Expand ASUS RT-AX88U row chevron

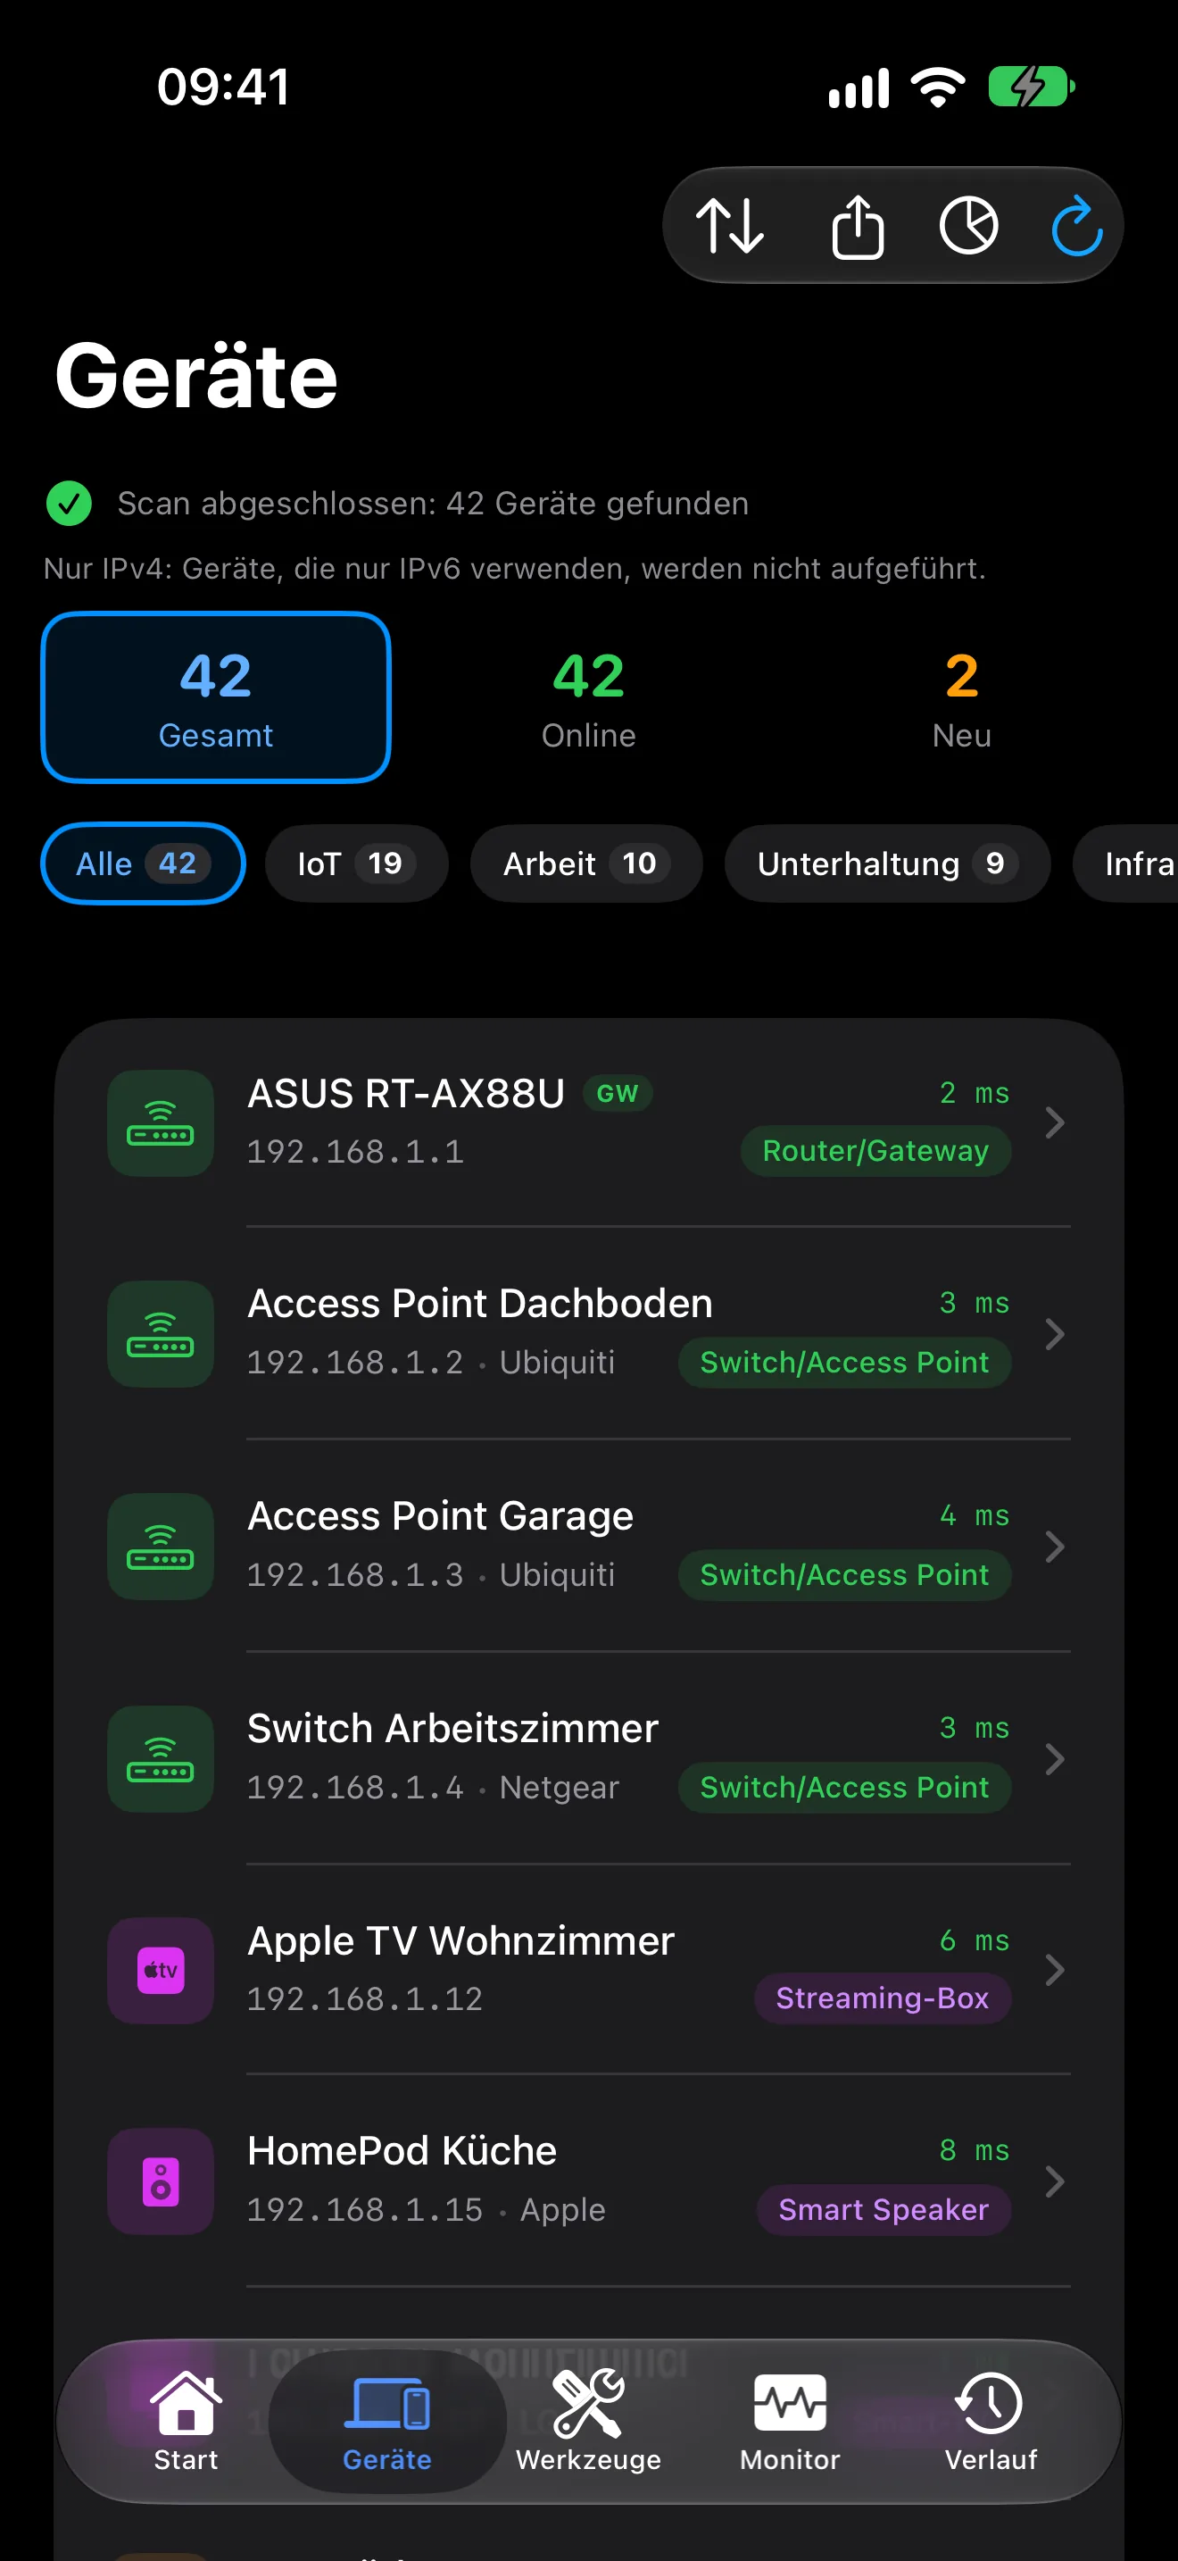pyautogui.click(x=1055, y=1122)
